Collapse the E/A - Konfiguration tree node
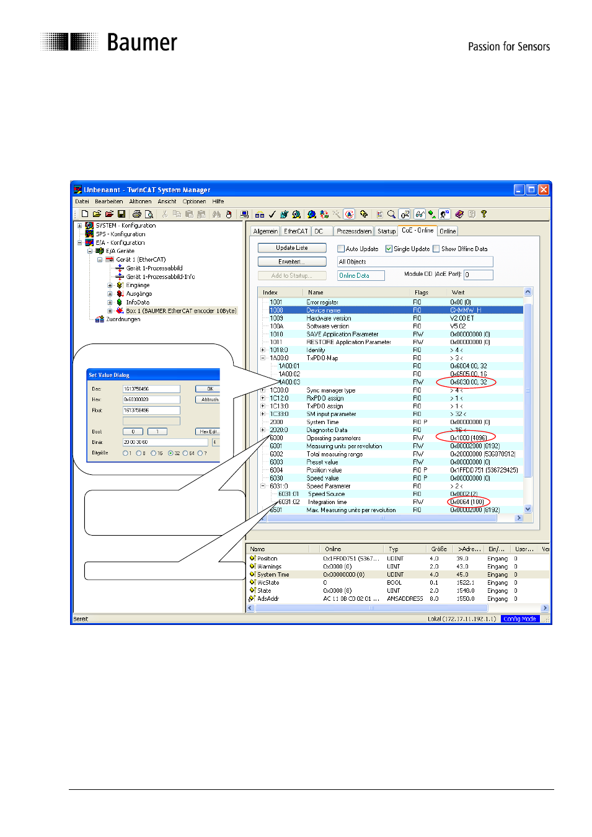The width and height of the screenshot is (592, 837). 79,242
